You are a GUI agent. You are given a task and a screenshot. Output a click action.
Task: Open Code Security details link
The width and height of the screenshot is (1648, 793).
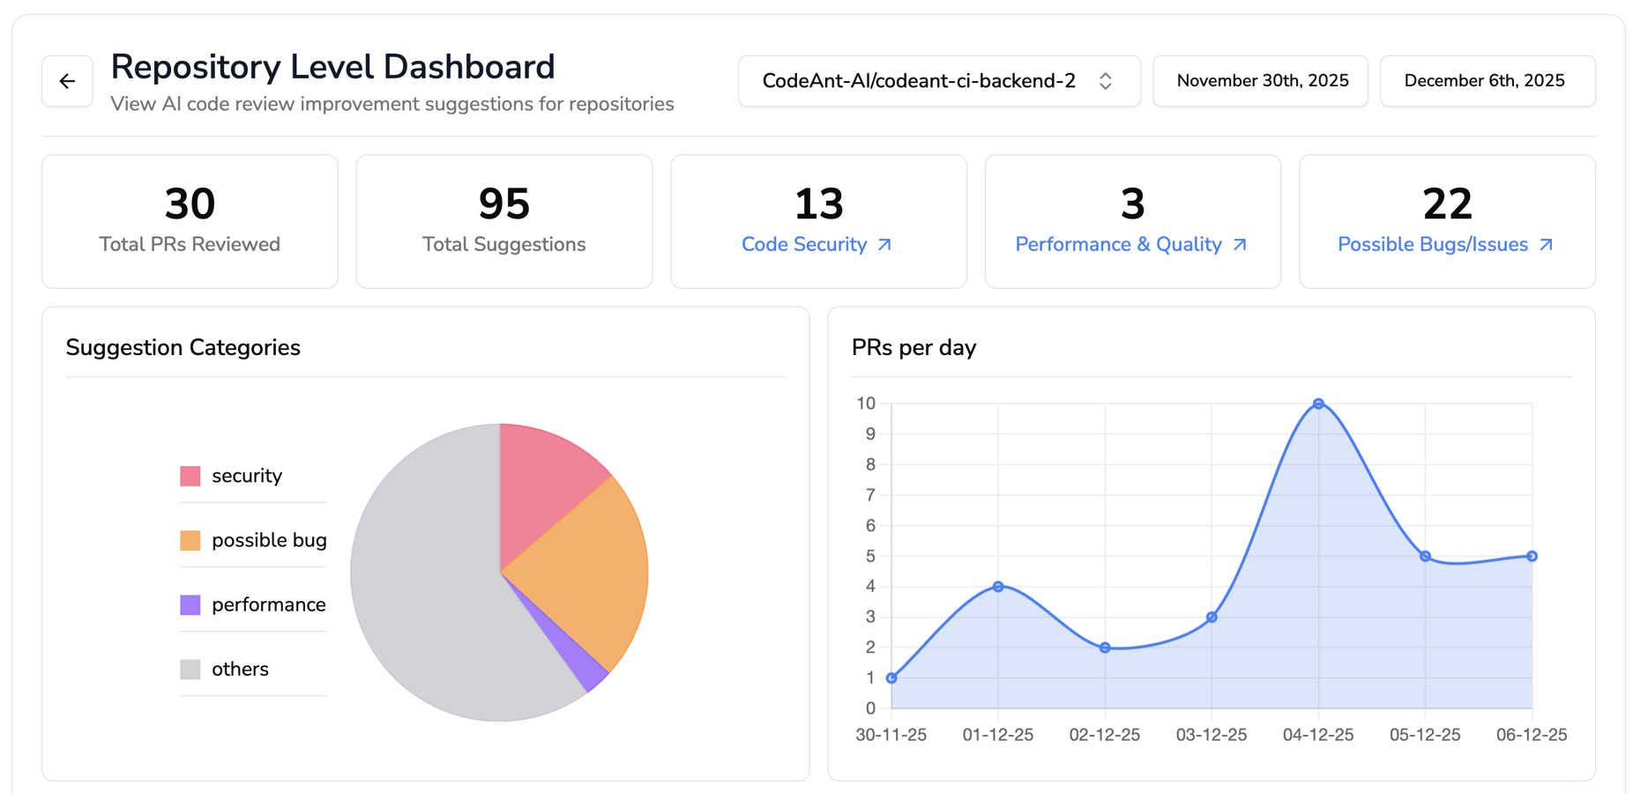coord(806,244)
